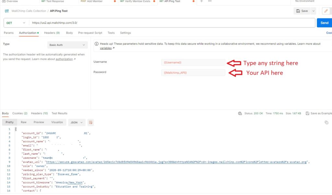Switch to the Add Member tab

pos(92,1)
